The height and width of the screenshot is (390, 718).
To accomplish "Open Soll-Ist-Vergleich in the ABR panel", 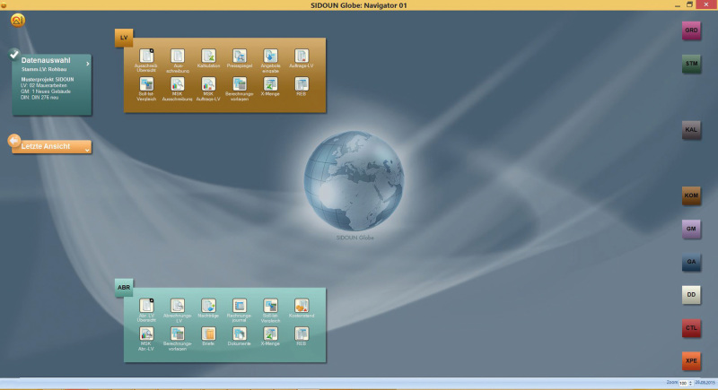I will [x=270, y=306].
